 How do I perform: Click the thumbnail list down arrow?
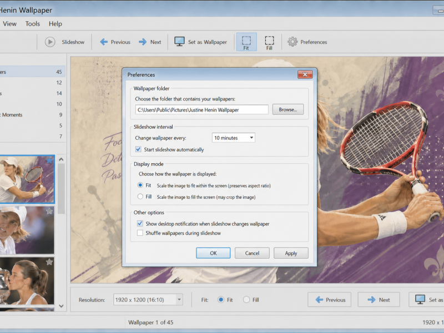click(x=61, y=306)
